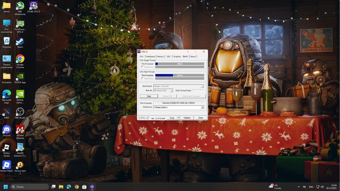Open the Корзина recycle bin icon
This screenshot has height=191, width=340.
[x=6, y=42]
